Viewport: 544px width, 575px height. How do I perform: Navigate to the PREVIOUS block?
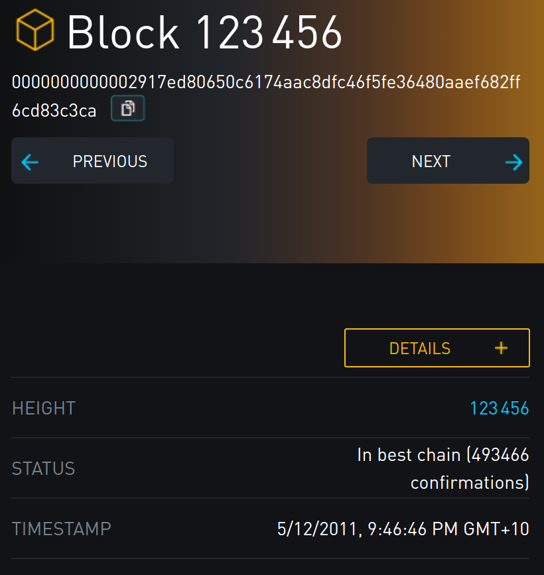[x=92, y=160]
